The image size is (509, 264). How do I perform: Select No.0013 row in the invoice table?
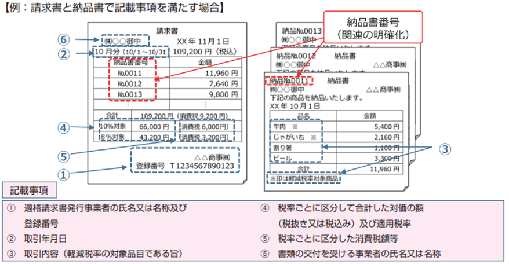point(130,94)
